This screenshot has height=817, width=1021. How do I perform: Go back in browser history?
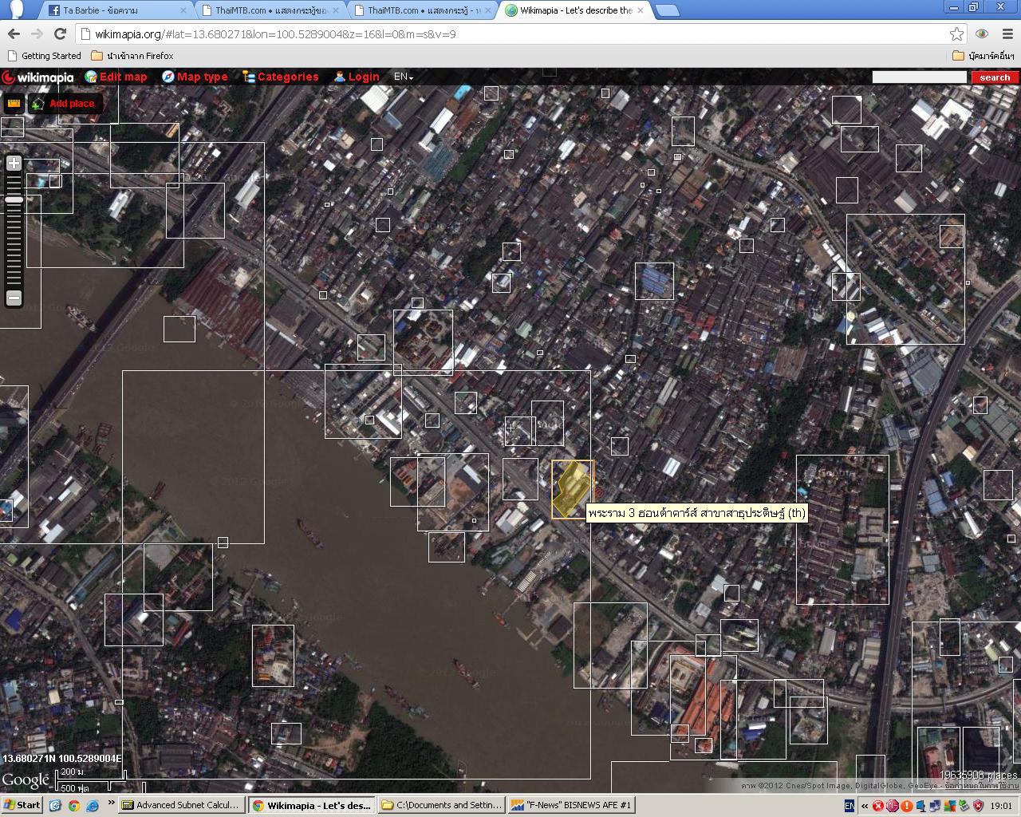click(x=14, y=34)
